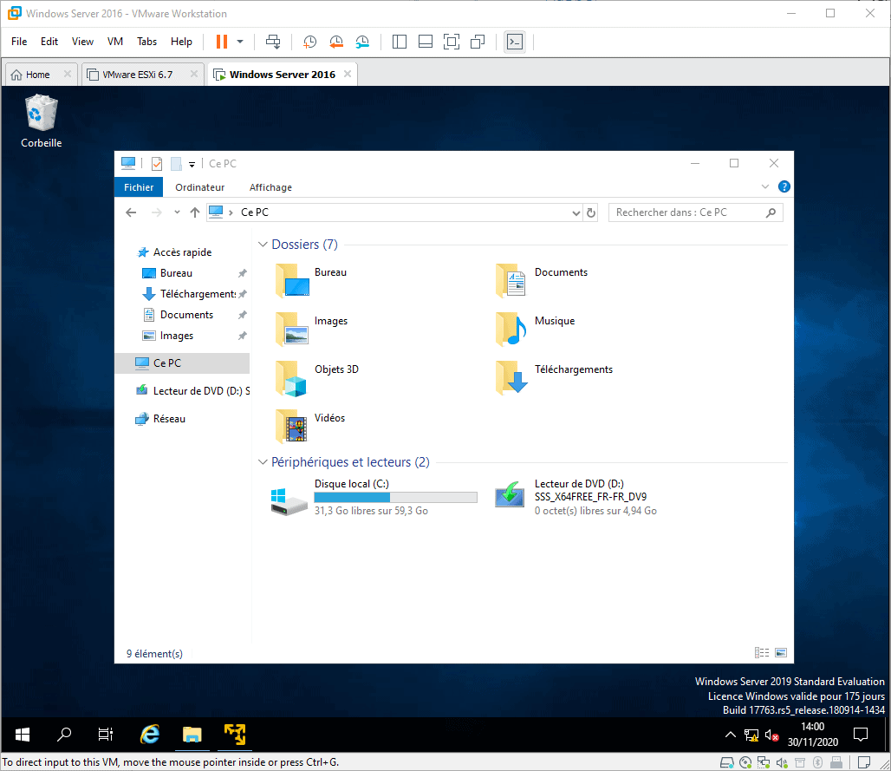This screenshot has height=771, width=891.
Task: Switch to large icons view layout
Action: (781, 653)
